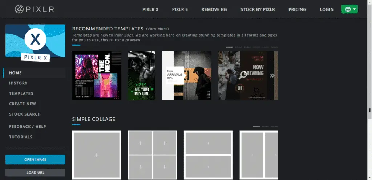Select the single-cell collage layout
Viewport: 372px width, 180px height.
pos(97,155)
